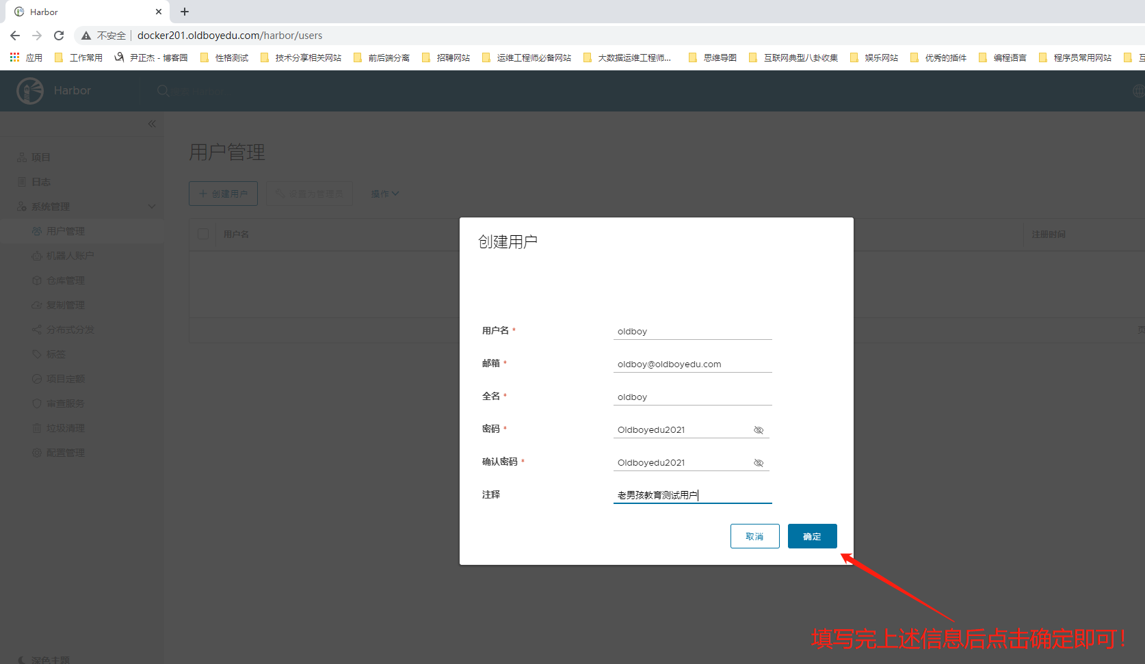Screen dimensions: 1145x664
Task: Click the 用户名 input field
Action: 692,332
